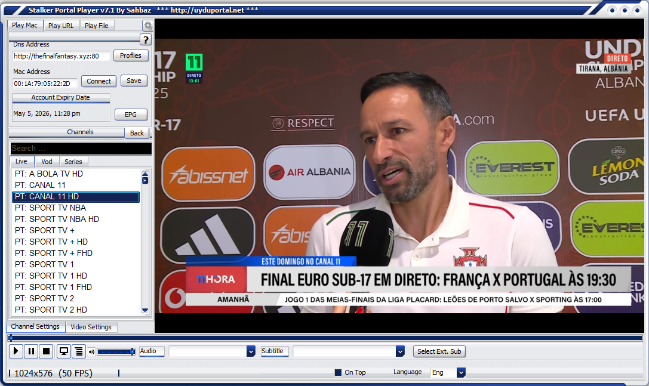Select the PT: SPORT TV NBA HD channel
The height and width of the screenshot is (386, 649).
coord(76,219)
